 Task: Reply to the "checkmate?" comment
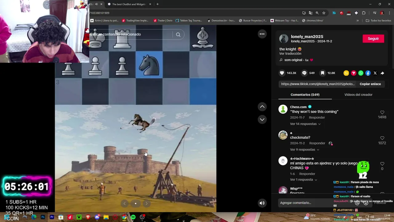[x=317, y=143]
